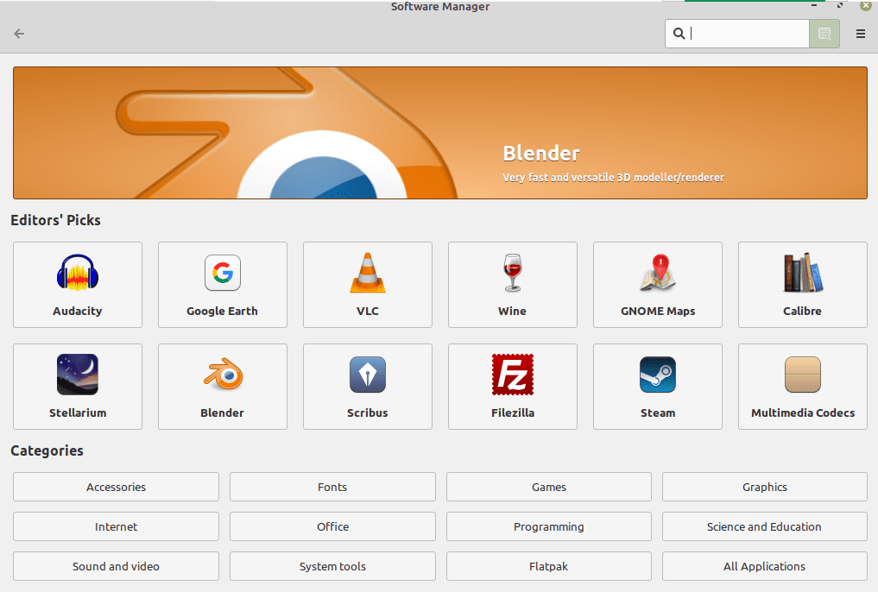This screenshot has width=878, height=592.
Task: Click the Google Earth icon
Action: coord(222,285)
